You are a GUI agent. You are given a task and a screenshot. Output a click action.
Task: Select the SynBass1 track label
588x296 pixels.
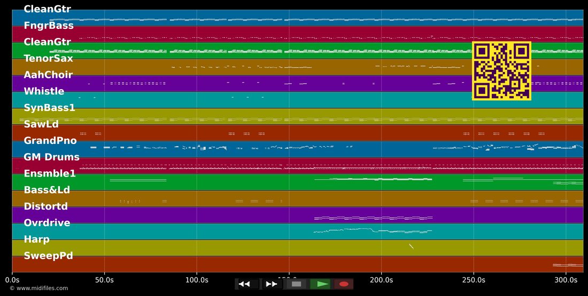click(x=50, y=108)
